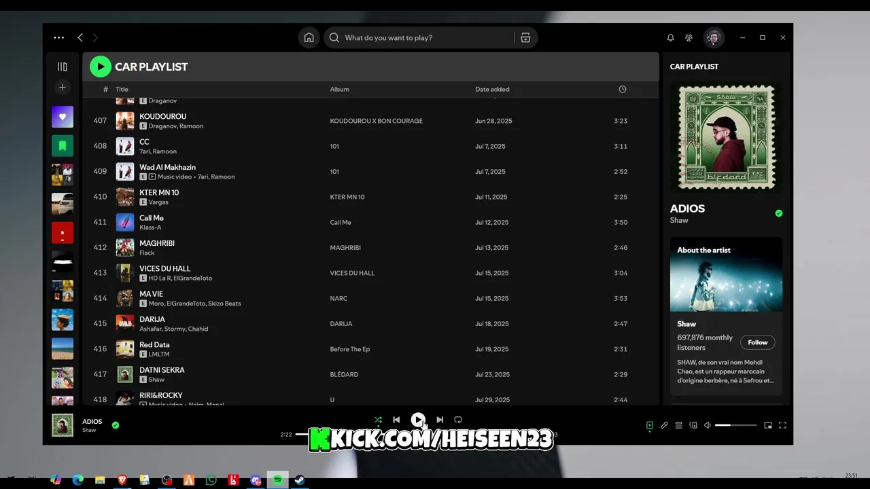This screenshot has width=870, height=489.
Task: Create a new playlist with plus icon
Action: [63, 88]
